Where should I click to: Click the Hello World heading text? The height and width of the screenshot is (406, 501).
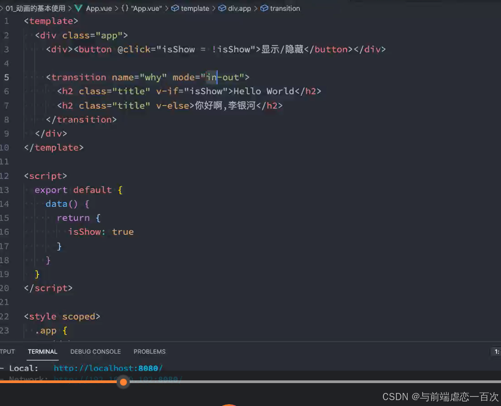coord(264,91)
